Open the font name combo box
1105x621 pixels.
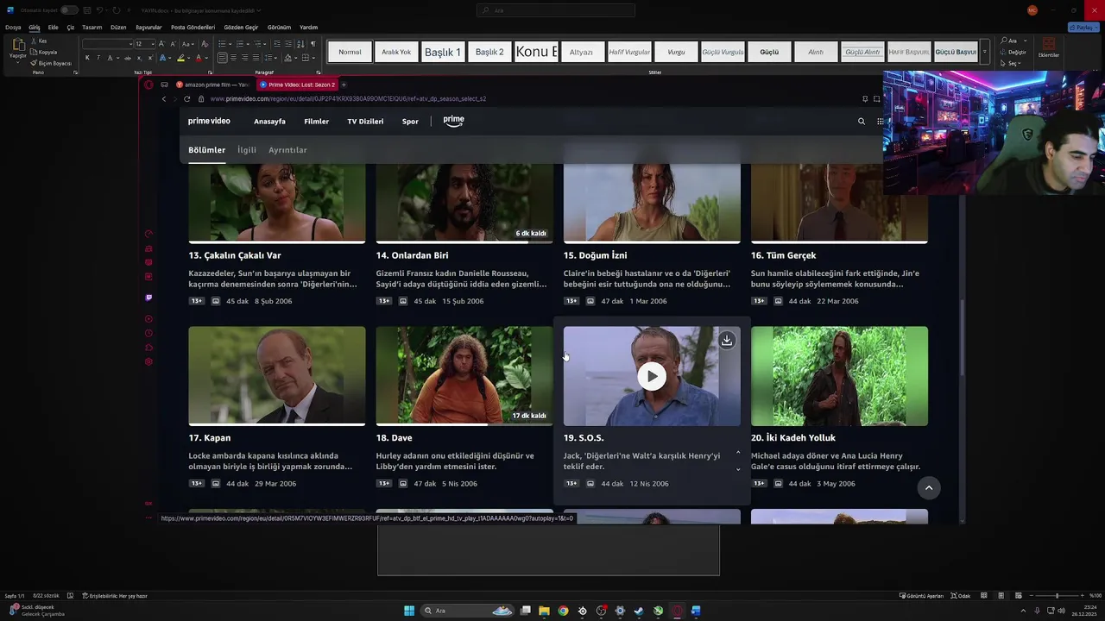[x=107, y=44]
